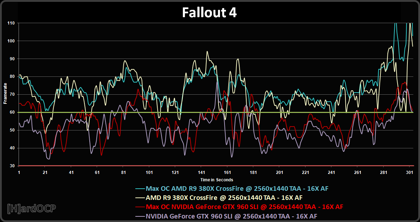Click the x-axis tick labeled 261
420x222 pixels.
pos(358,173)
